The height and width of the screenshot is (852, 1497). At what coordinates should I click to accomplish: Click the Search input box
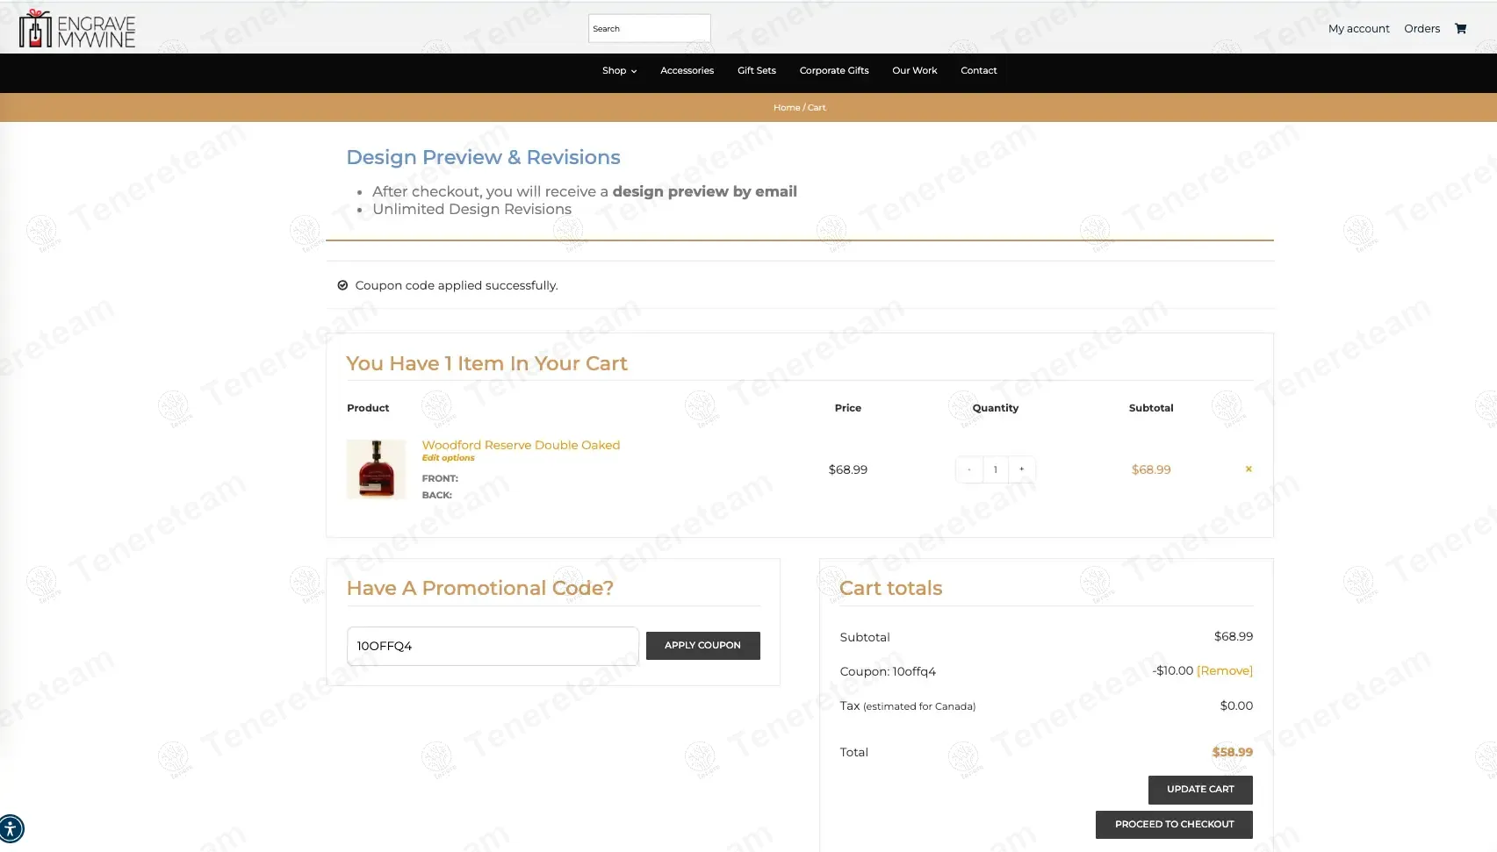point(649,28)
